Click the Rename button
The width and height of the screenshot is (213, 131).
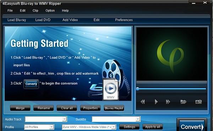[44, 108]
